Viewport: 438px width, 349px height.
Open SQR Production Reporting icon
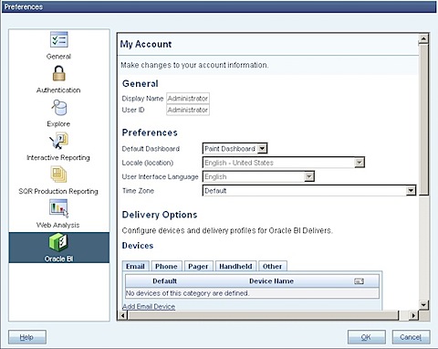pos(58,174)
